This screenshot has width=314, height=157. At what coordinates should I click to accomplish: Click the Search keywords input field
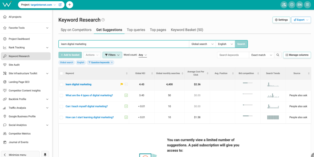233,55
